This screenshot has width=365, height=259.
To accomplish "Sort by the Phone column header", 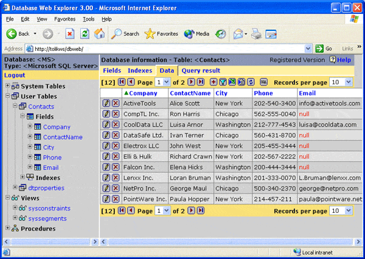I will (x=263, y=93).
